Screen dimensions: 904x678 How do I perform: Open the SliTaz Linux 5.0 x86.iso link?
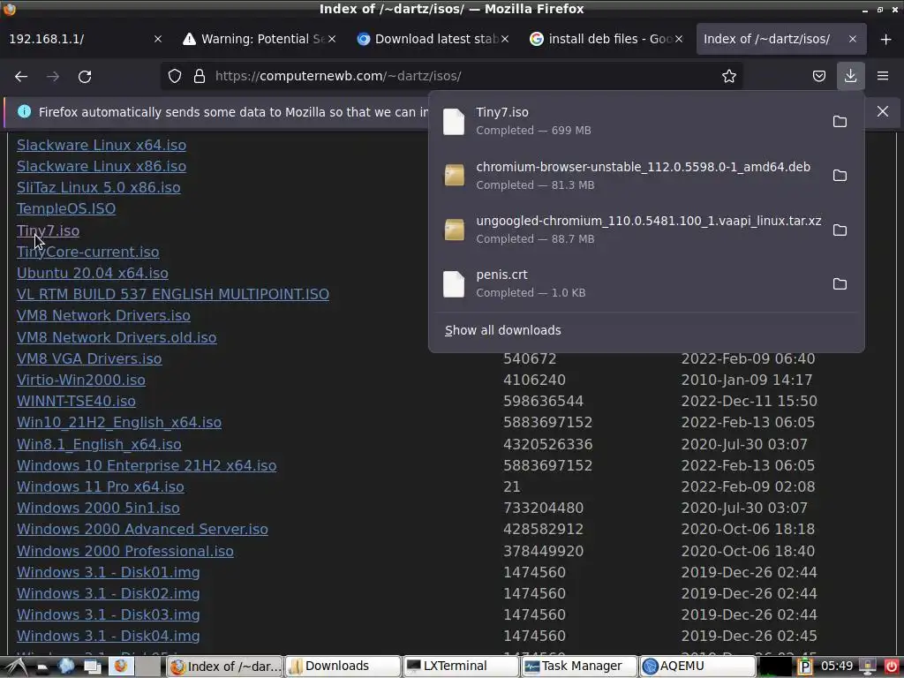(x=99, y=187)
